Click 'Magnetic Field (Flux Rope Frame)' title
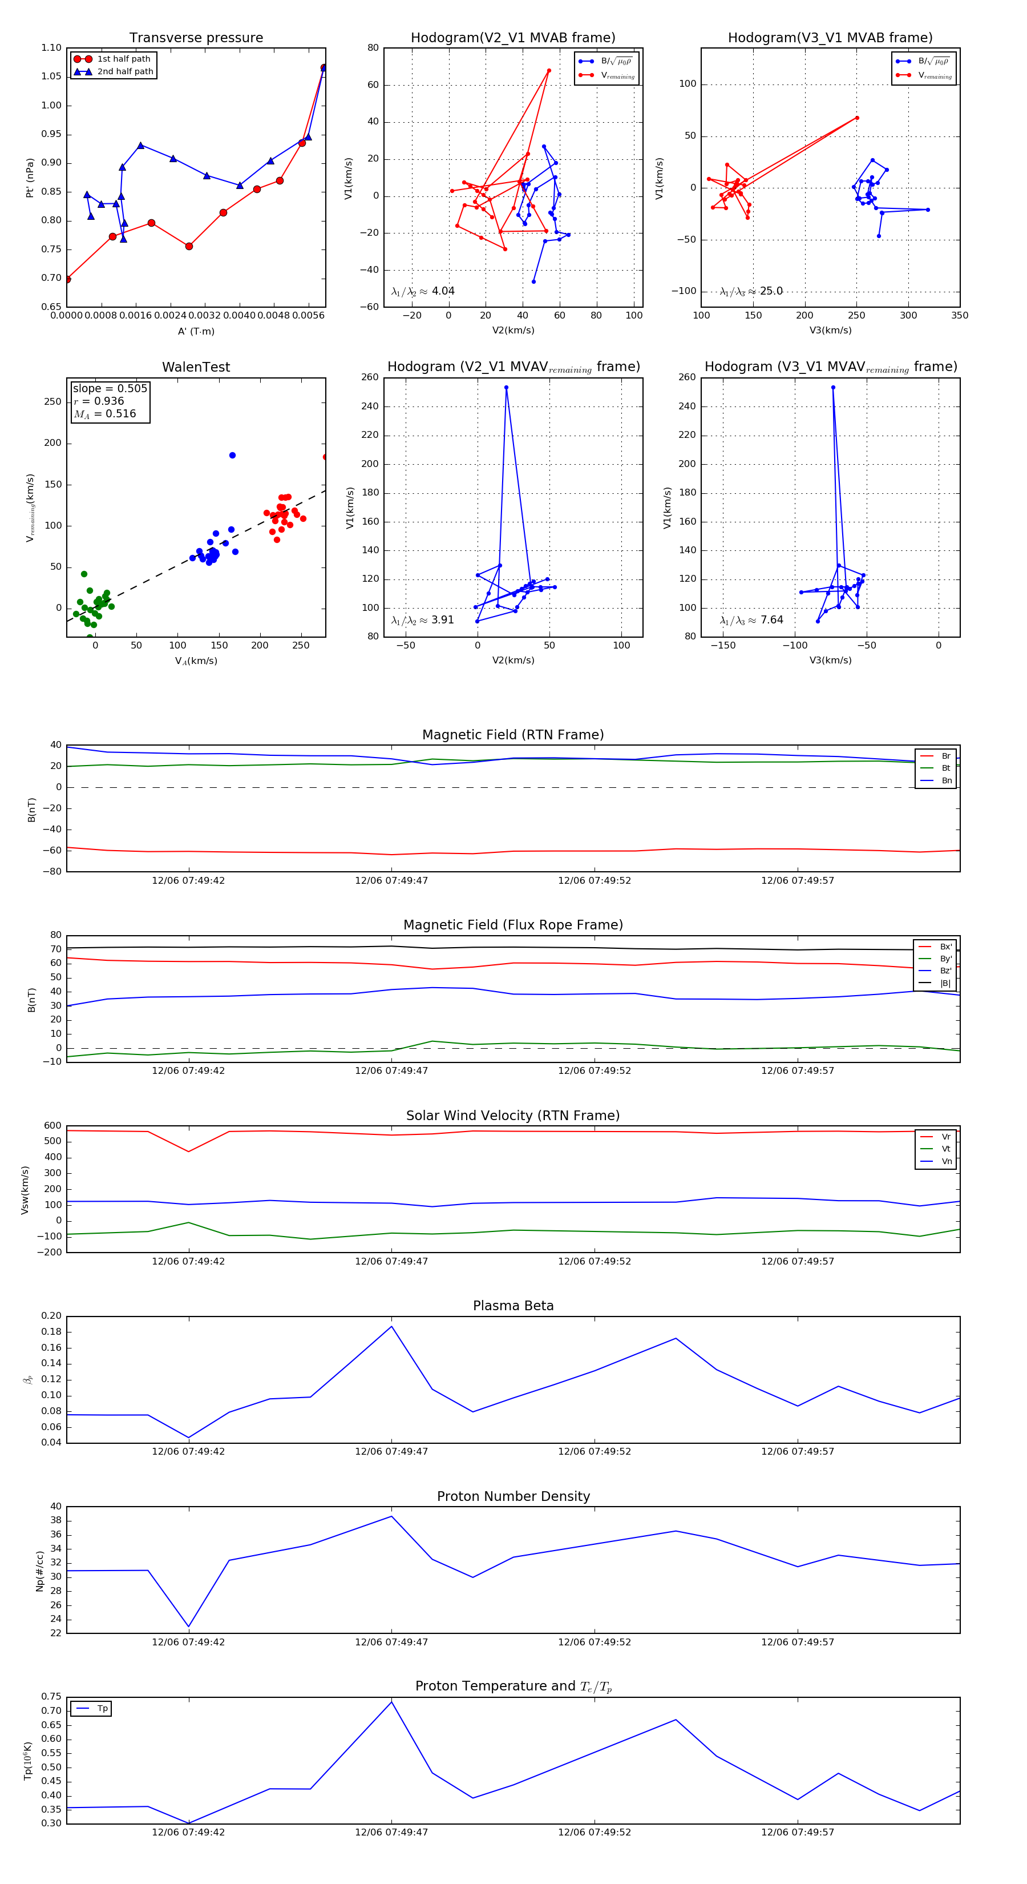 pyautogui.click(x=513, y=925)
